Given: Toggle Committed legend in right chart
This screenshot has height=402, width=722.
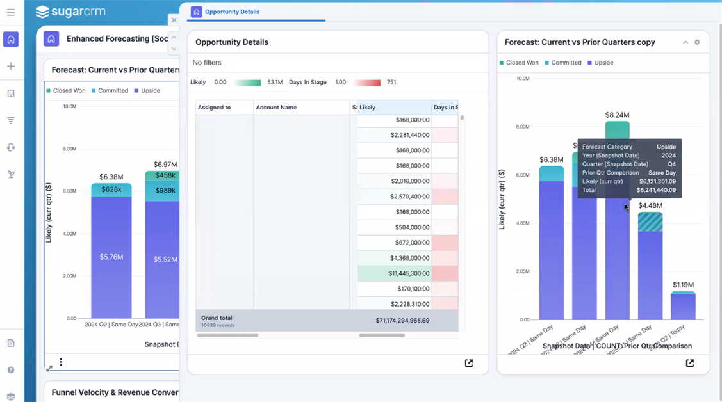Looking at the screenshot, I should coord(562,63).
